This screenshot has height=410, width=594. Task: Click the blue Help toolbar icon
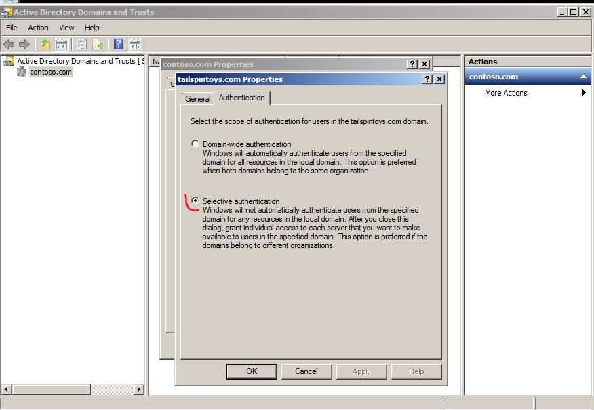118,44
